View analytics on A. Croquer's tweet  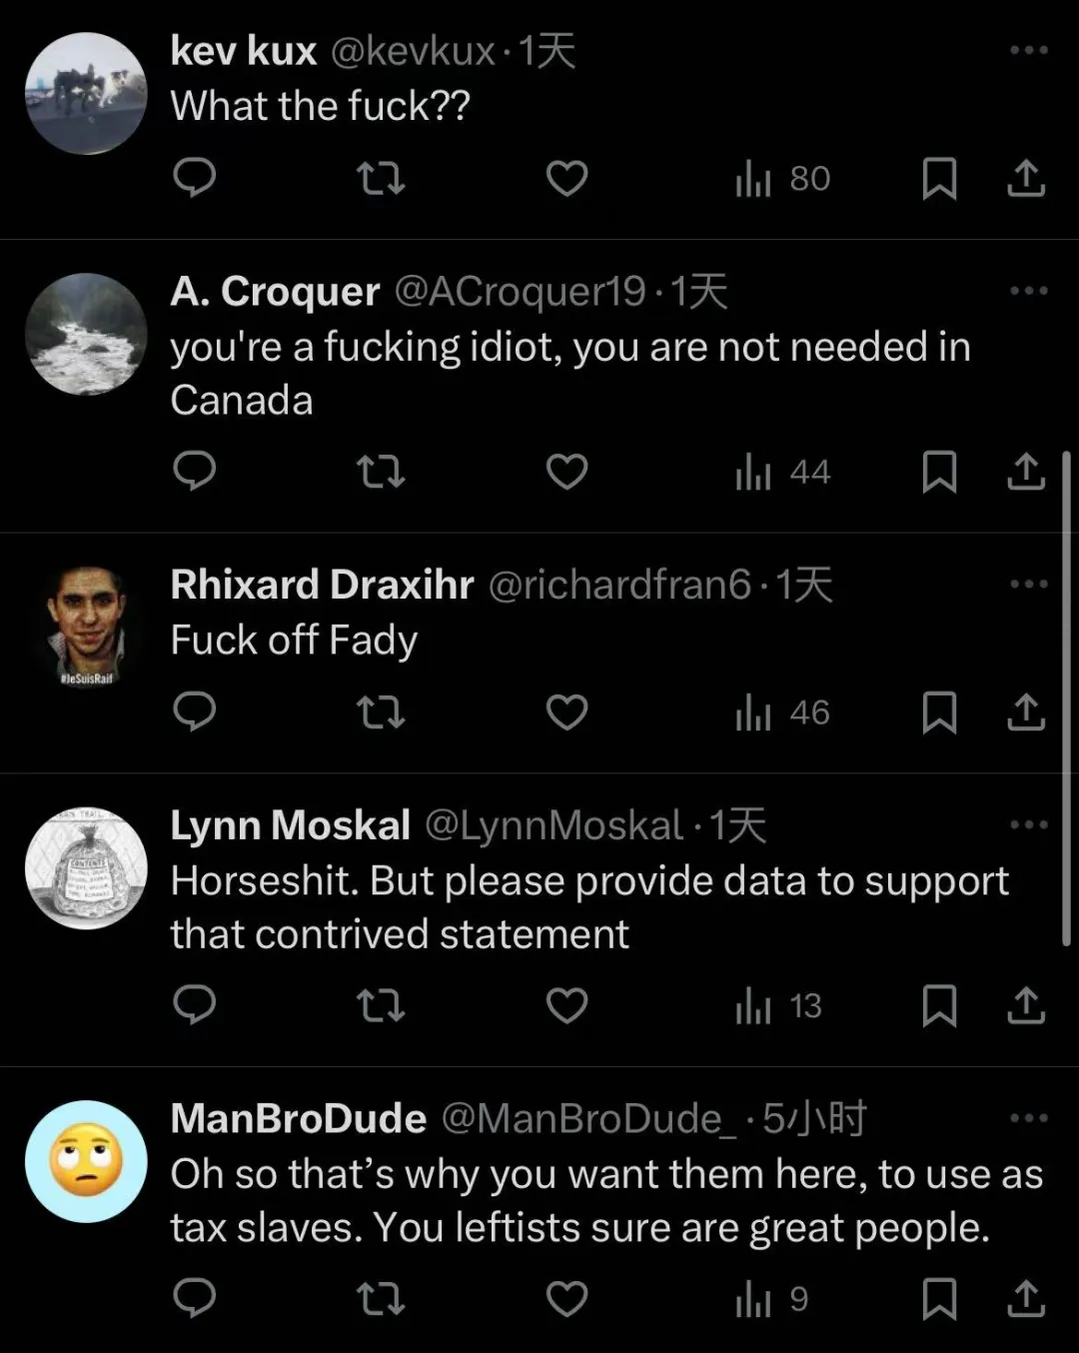(782, 472)
